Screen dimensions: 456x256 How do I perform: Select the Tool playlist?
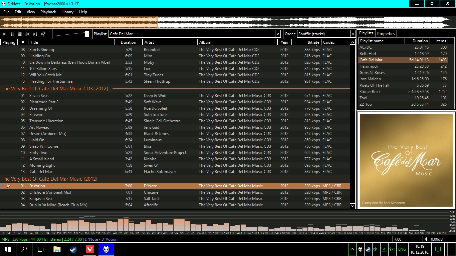[x=403, y=98]
